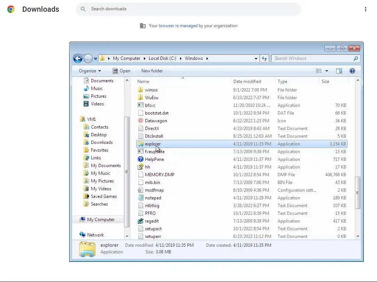Click My Computer in the address bar
The height and width of the screenshot is (282, 377).
click(127, 58)
